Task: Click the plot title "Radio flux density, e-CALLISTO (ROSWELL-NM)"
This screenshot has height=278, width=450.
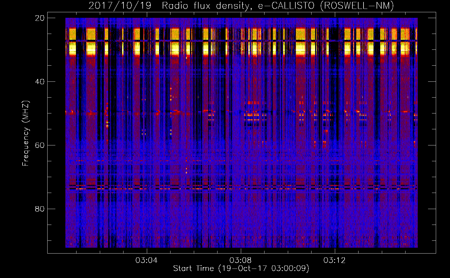Action: pos(278,6)
